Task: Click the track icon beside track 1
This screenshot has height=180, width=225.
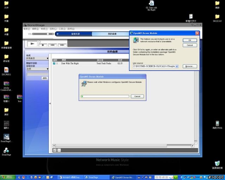Action: pos(54,63)
